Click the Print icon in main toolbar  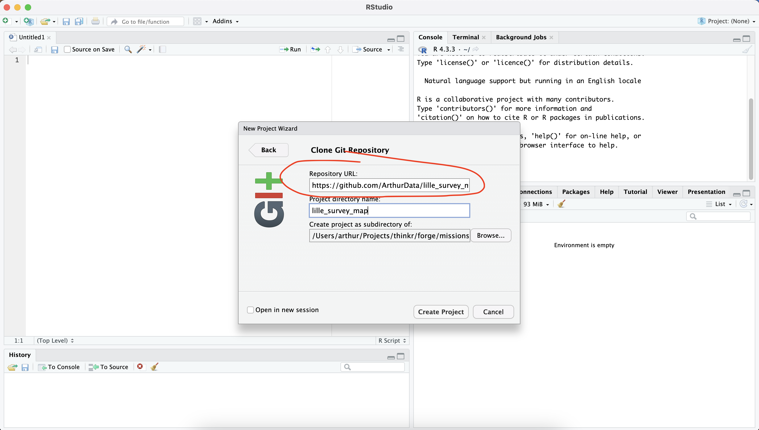click(x=95, y=21)
